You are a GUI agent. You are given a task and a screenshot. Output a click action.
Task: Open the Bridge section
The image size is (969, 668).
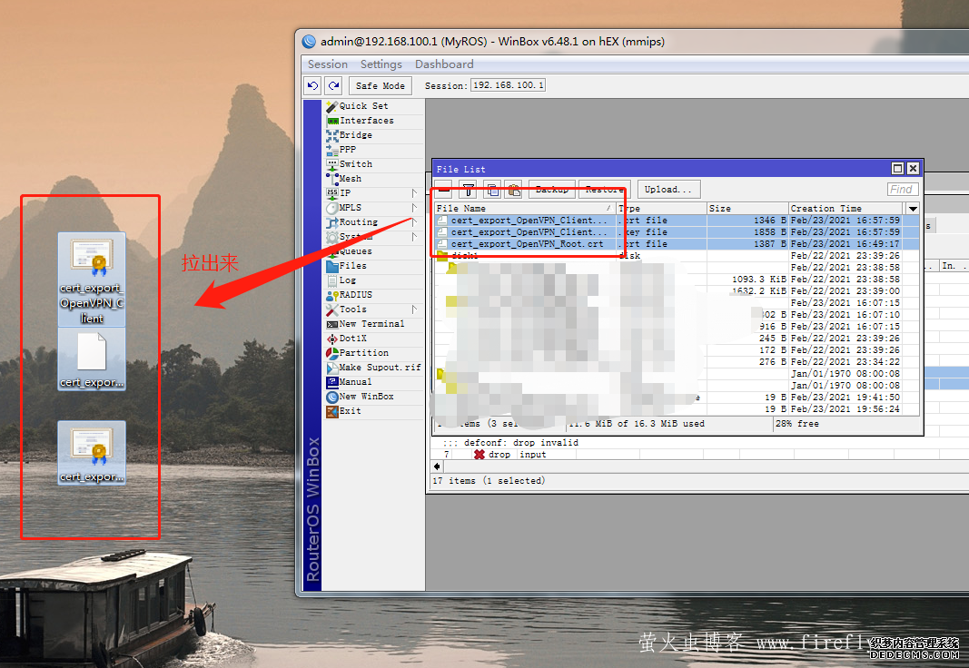coord(355,134)
